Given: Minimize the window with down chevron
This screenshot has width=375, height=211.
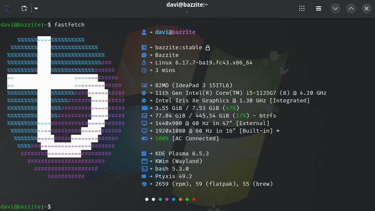Looking at the screenshot, I should [x=335, y=8].
